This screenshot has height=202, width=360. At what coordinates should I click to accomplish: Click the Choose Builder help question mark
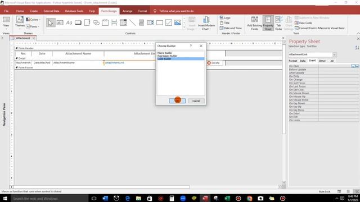(x=191, y=46)
